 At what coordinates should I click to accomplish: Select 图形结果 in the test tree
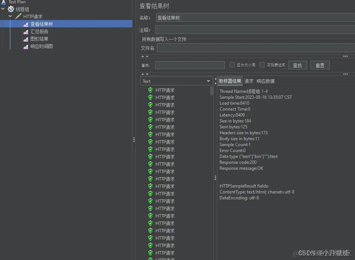(39, 39)
